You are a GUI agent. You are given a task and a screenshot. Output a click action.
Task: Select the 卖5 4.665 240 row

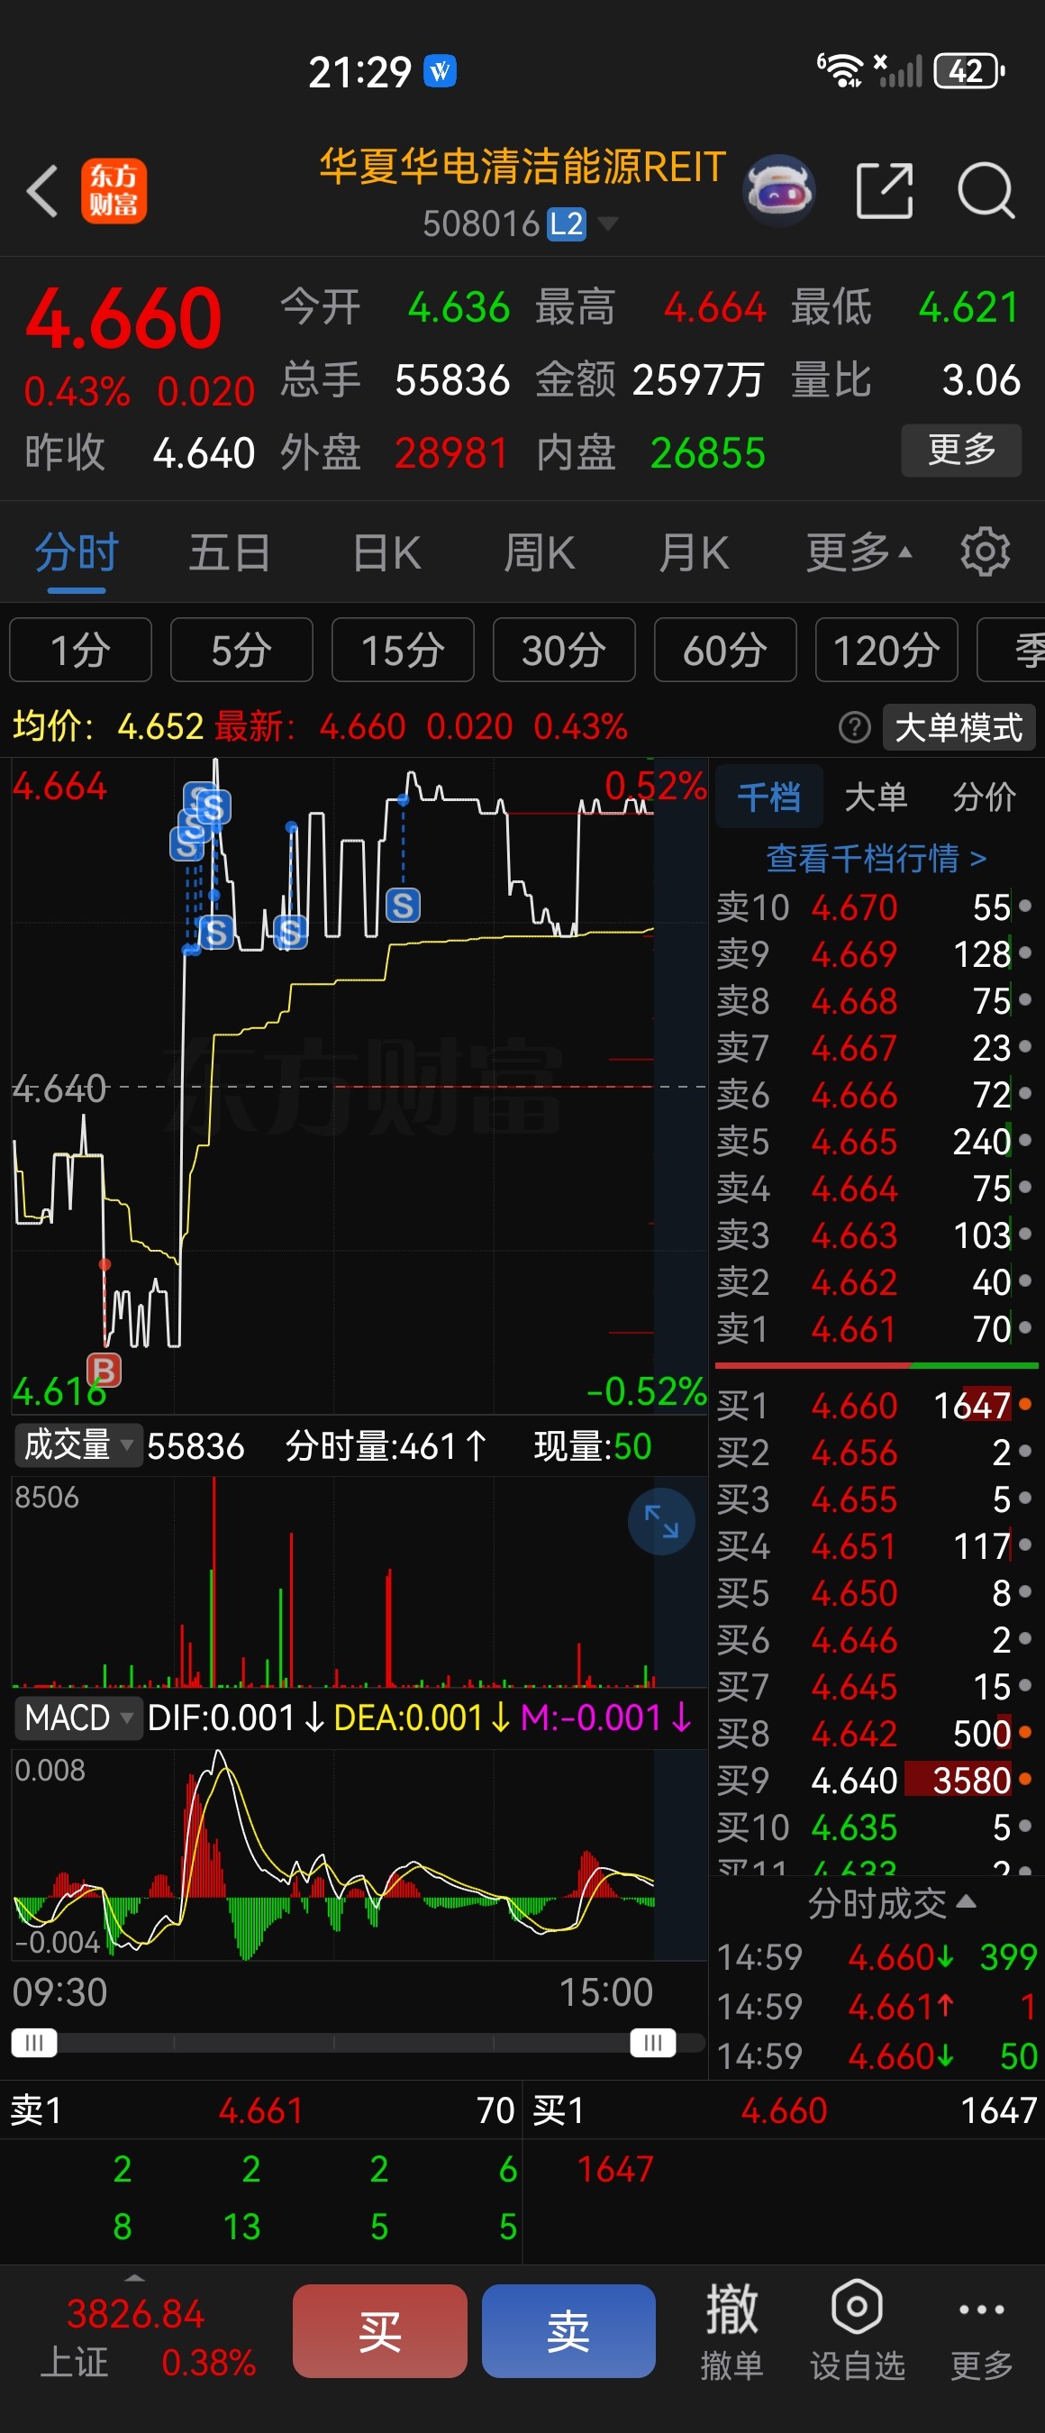pyautogui.click(x=876, y=1142)
